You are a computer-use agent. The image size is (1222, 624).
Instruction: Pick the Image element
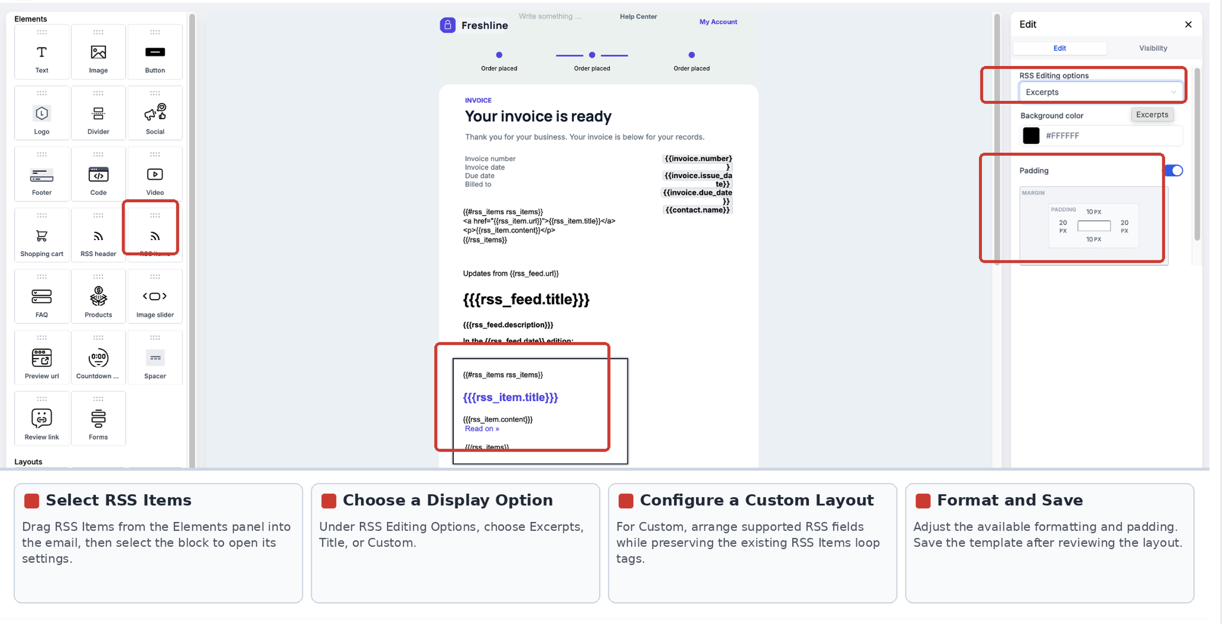pos(98,52)
